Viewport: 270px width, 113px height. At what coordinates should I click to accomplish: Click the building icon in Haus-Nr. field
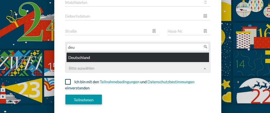(205, 31)
